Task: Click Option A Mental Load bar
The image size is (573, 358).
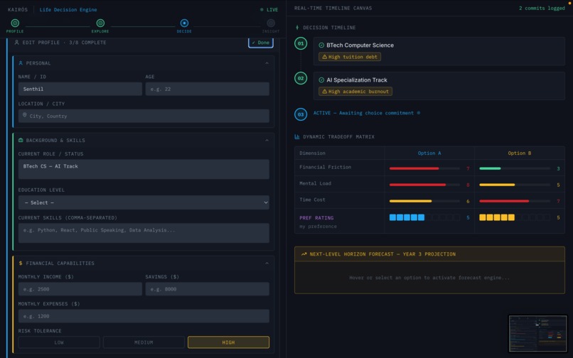Action: pos(424,185)
